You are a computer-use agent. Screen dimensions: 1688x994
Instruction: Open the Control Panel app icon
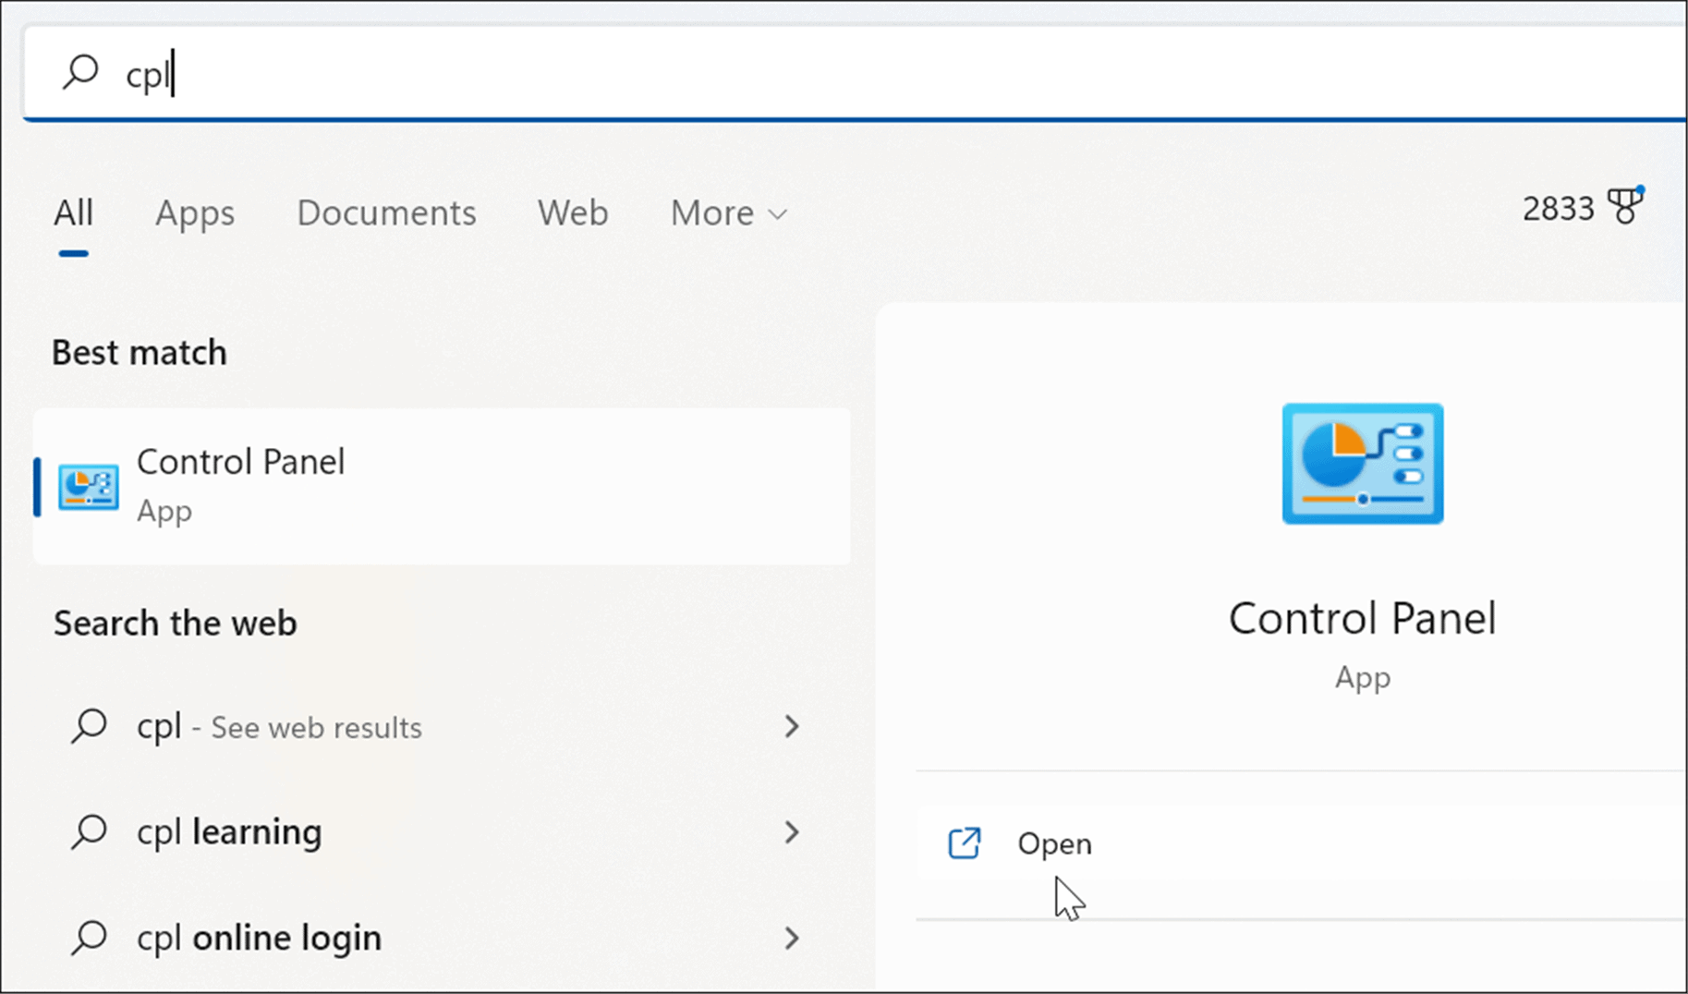87,487
